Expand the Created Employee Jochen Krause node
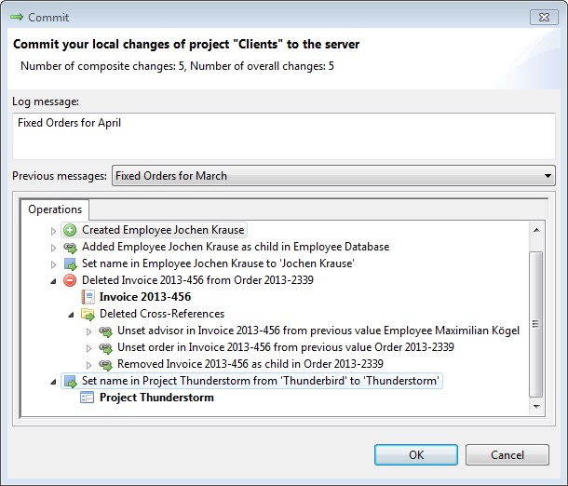 pos(53,231)
